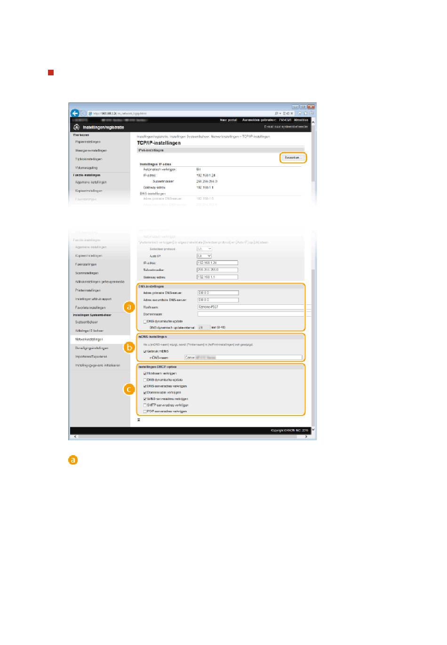Click the TCP/IP-instellingen page heading
The height and width of the screenshot is (645, 447).
tap(159, 143)
